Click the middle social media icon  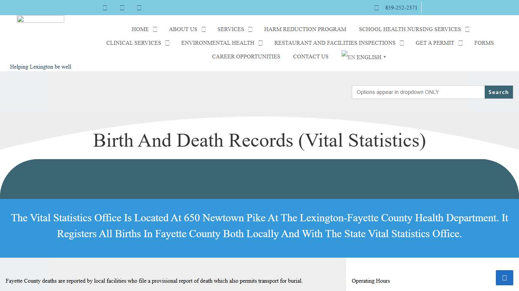(x=122, y=8)
